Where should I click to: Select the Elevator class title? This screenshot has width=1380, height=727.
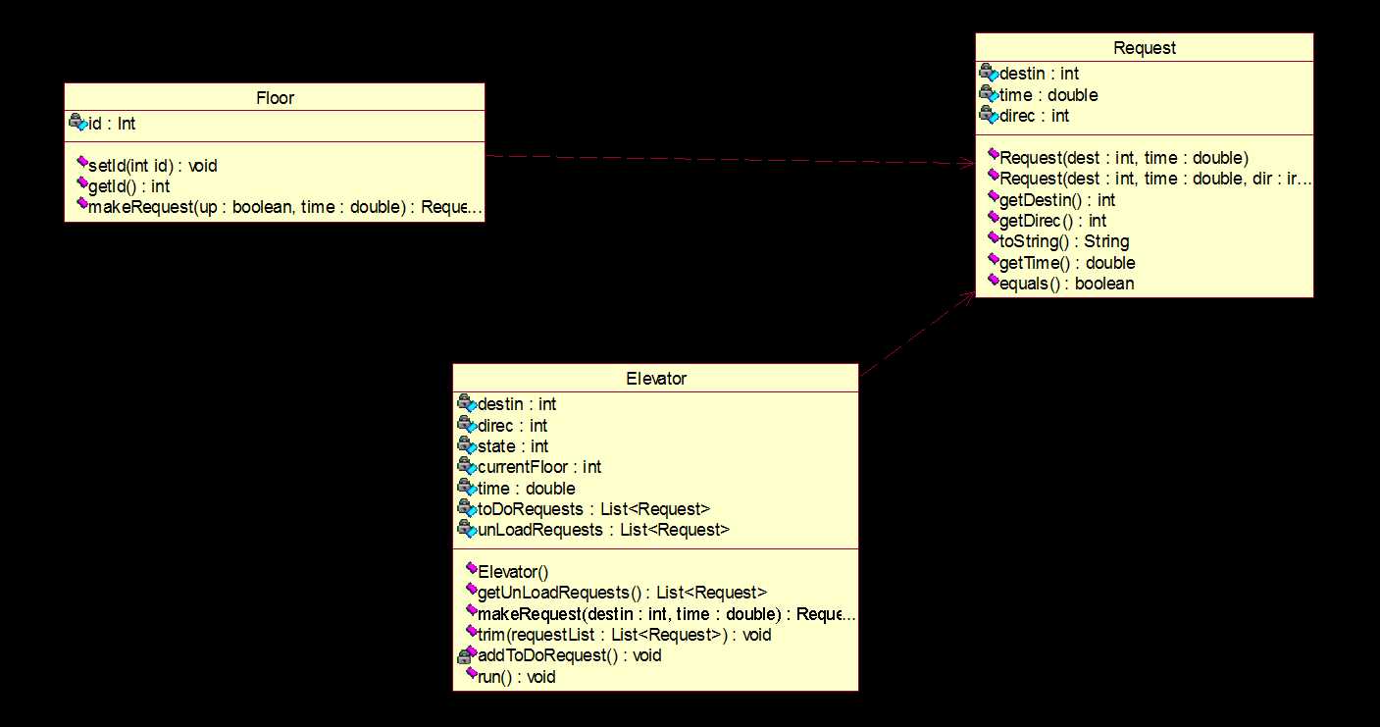(x=655, y=379)
